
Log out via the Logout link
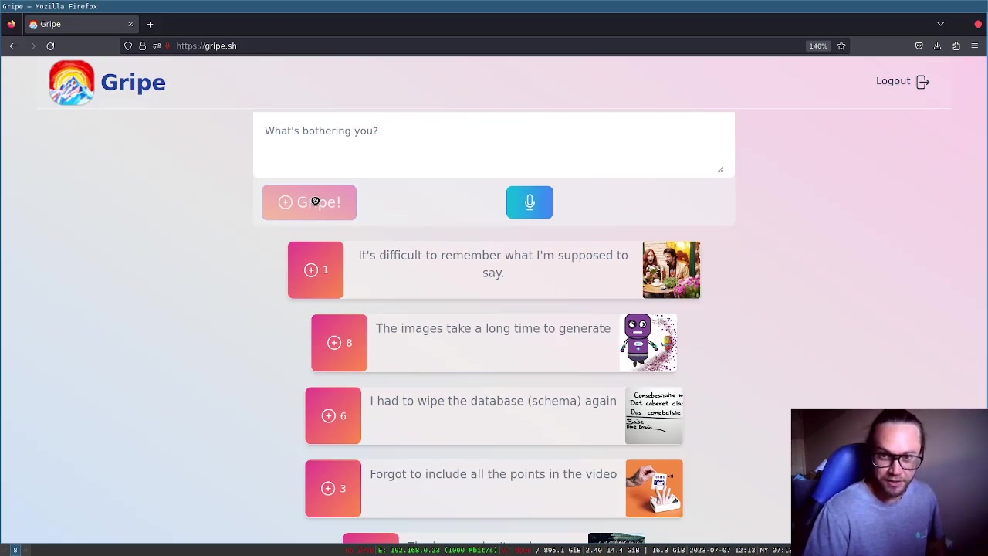902,81
